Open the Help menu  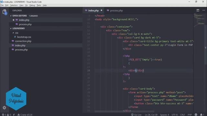45,5
